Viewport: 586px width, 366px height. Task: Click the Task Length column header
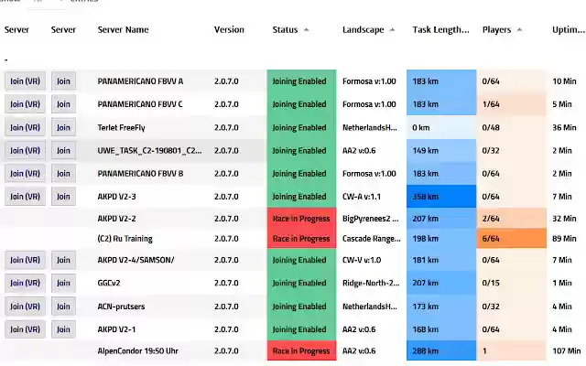[x=440, y=30]
